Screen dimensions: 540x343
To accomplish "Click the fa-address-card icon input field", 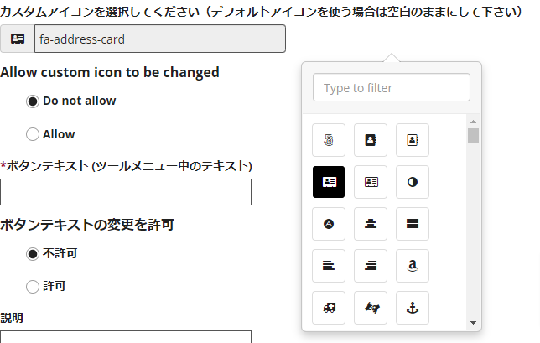I will tap(160, 39).
